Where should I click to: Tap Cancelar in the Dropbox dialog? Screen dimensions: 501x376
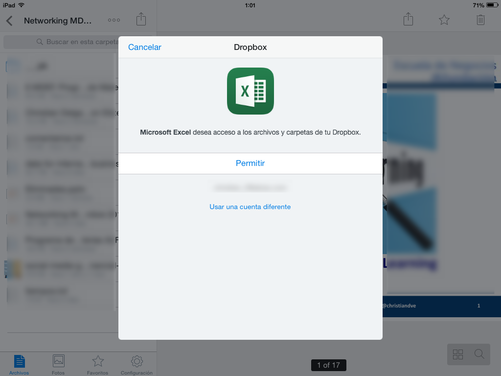point(144,47)
